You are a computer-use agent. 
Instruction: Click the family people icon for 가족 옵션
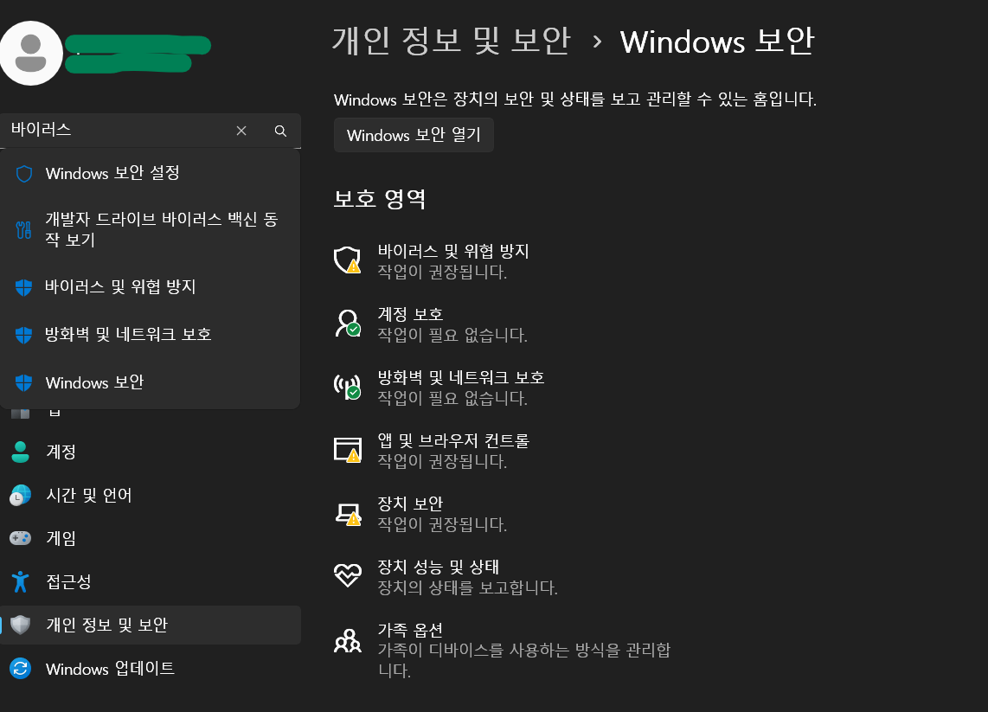coord(347,640)
